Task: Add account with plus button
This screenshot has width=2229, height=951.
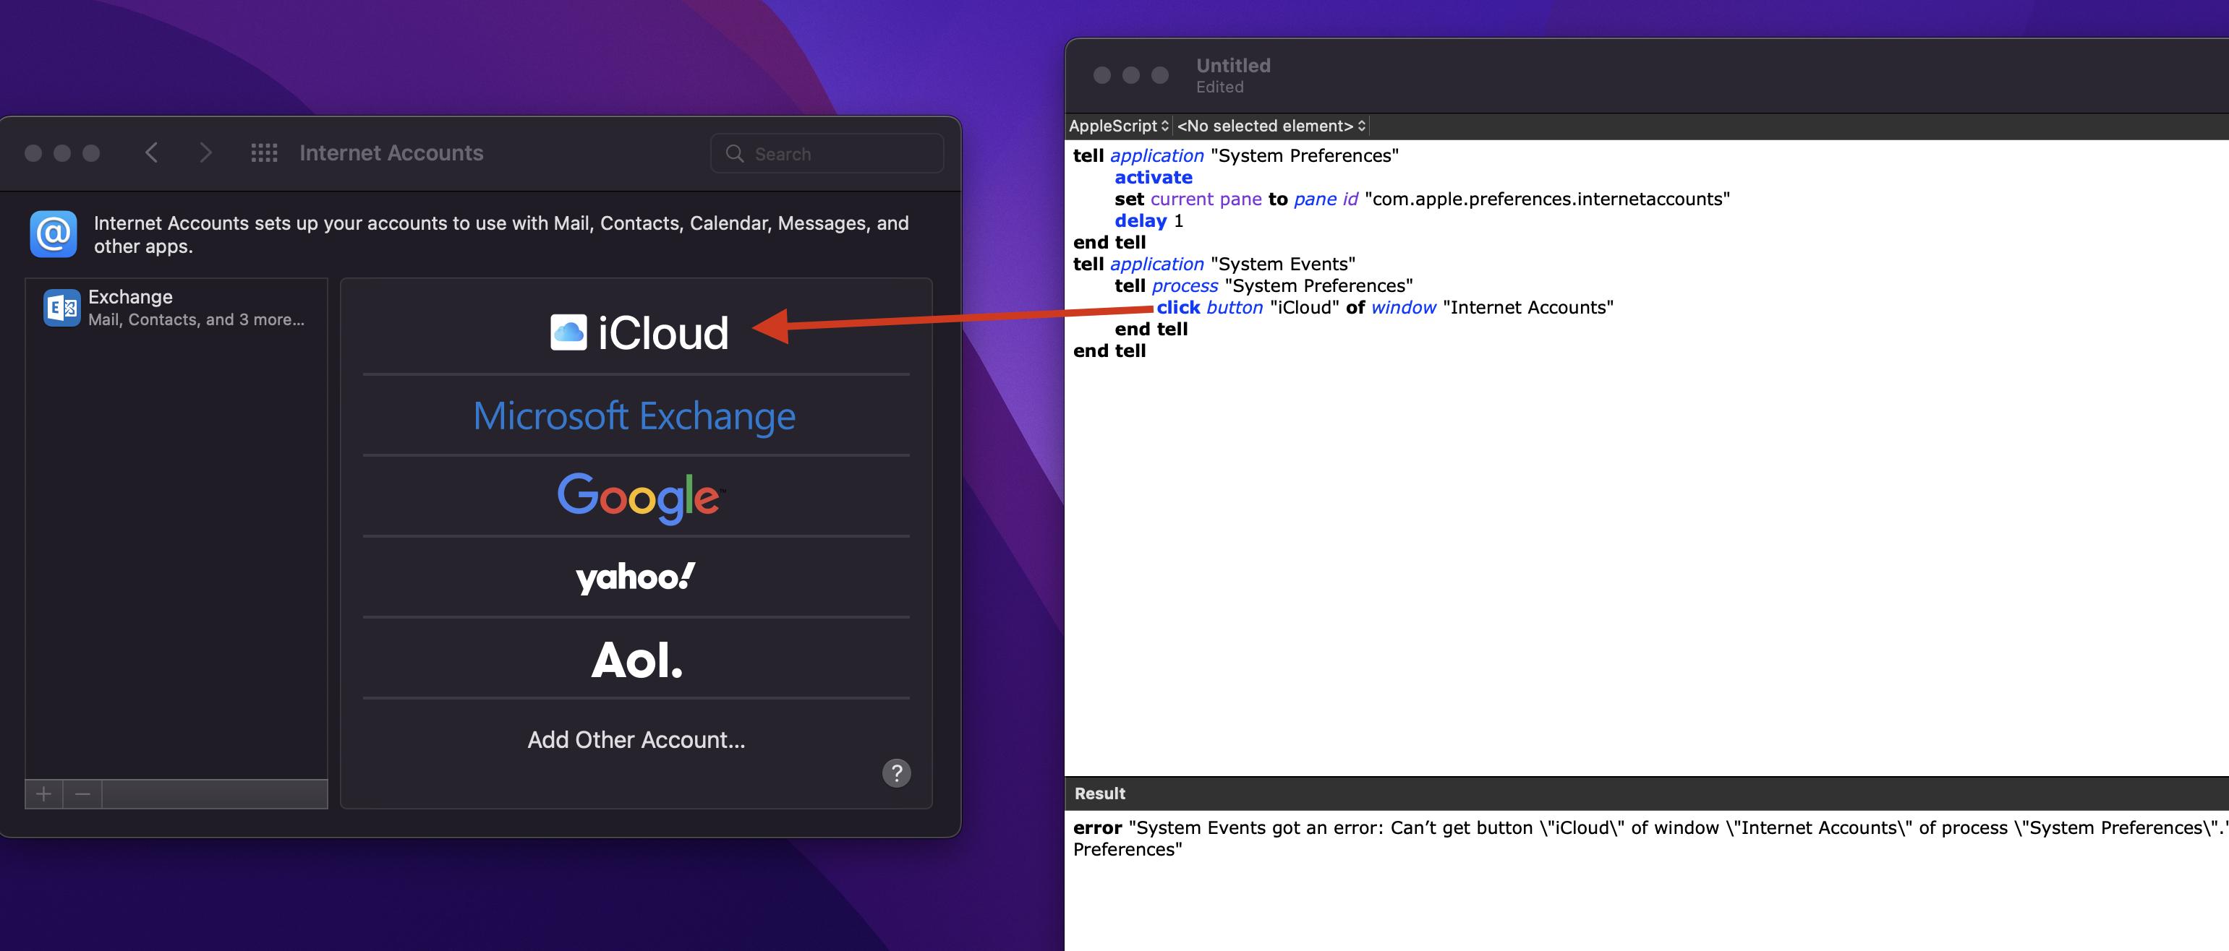Action: (x=44, y=793)
